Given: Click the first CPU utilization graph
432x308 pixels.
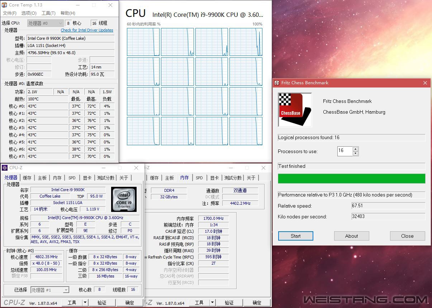Looking at the screenshot, I should coord(143,42).
